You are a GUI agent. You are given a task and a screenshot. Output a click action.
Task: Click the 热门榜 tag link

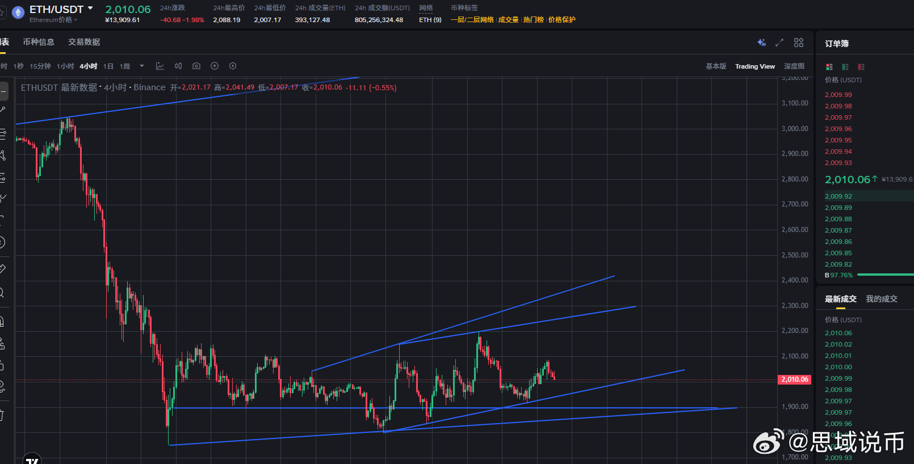pyautogui.click(x=534, y=20)
